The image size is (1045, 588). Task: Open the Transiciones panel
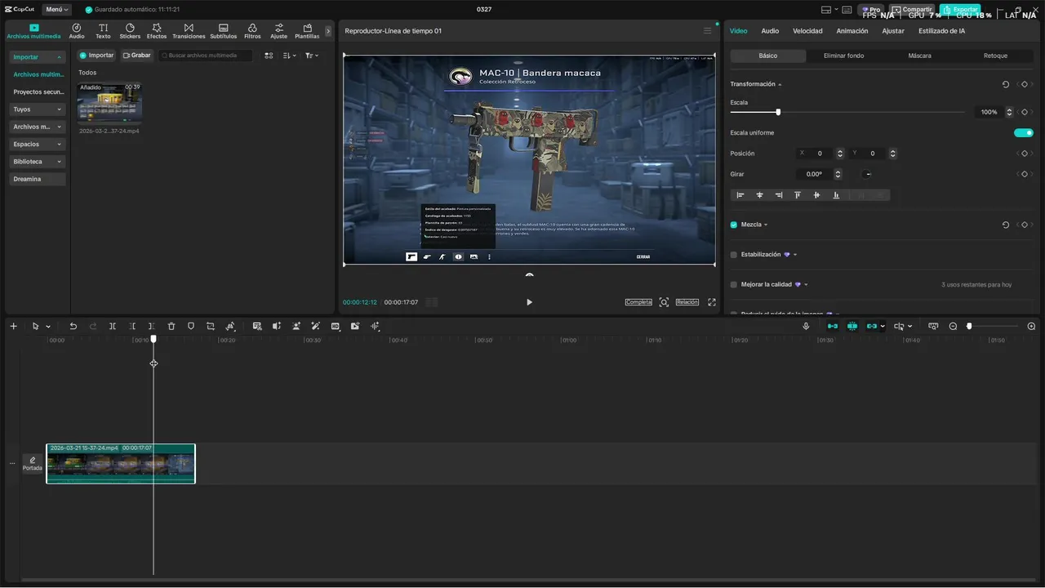pos(189,31)
